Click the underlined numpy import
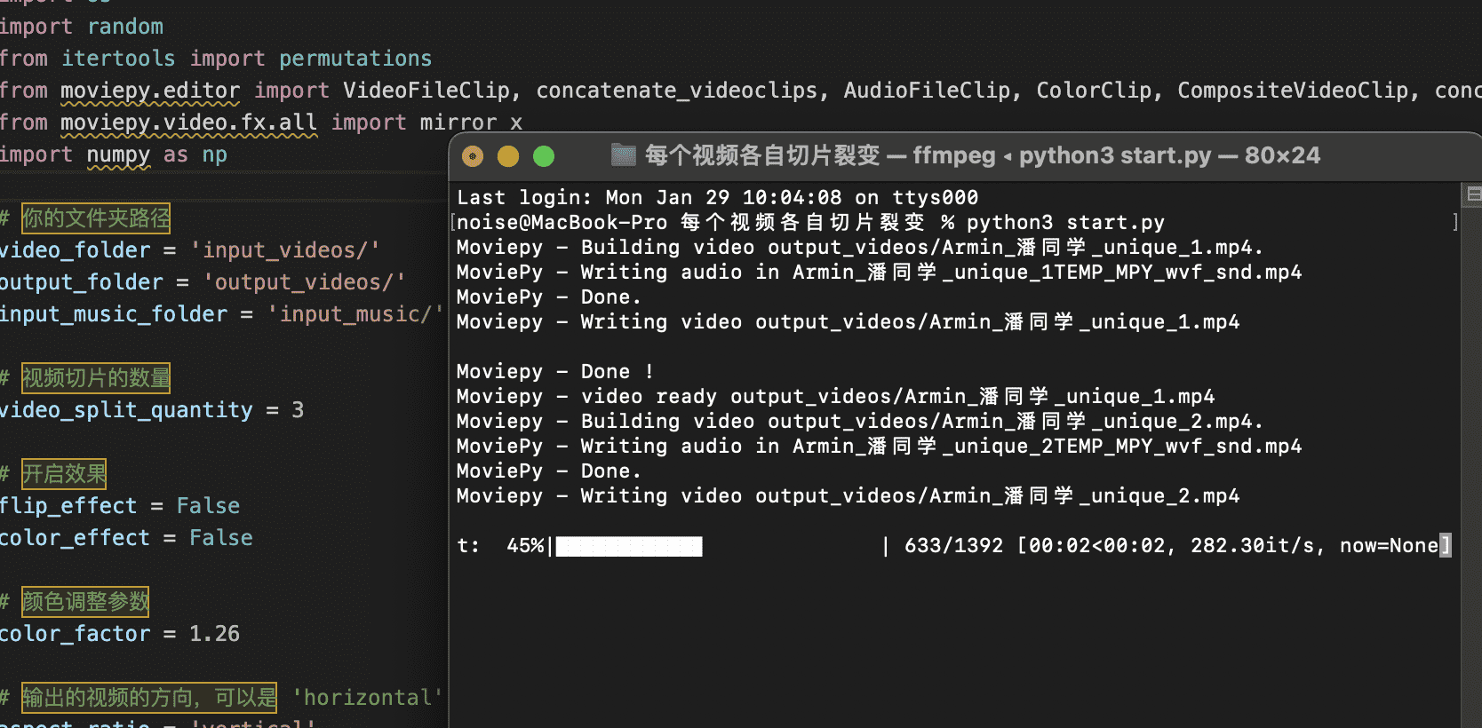1482x728 pixels. tap(118, 154)
